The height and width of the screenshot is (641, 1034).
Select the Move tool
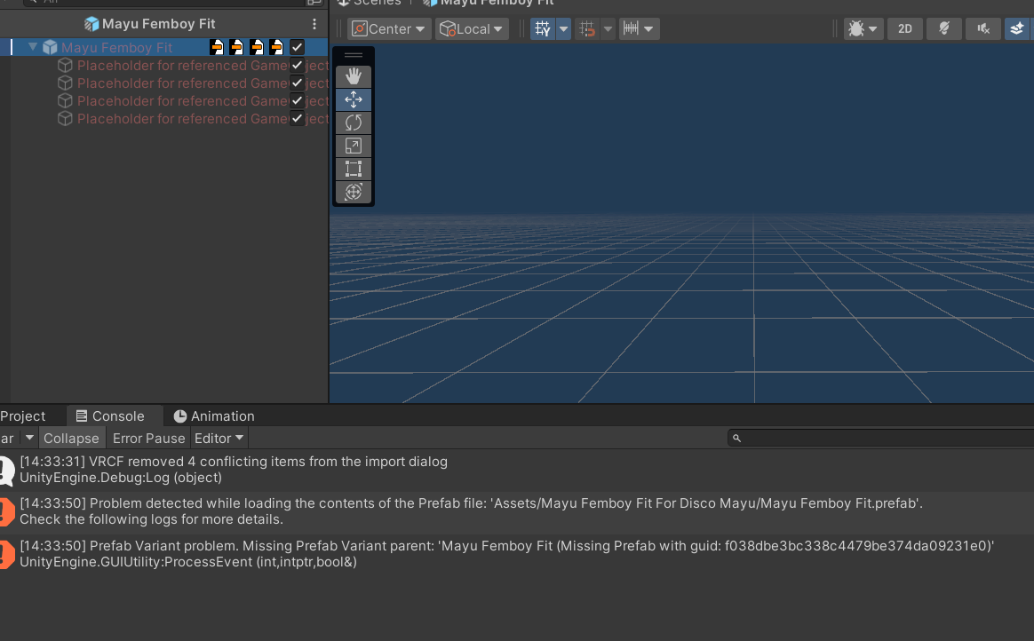pyautogui.click(x=354, y=100)
